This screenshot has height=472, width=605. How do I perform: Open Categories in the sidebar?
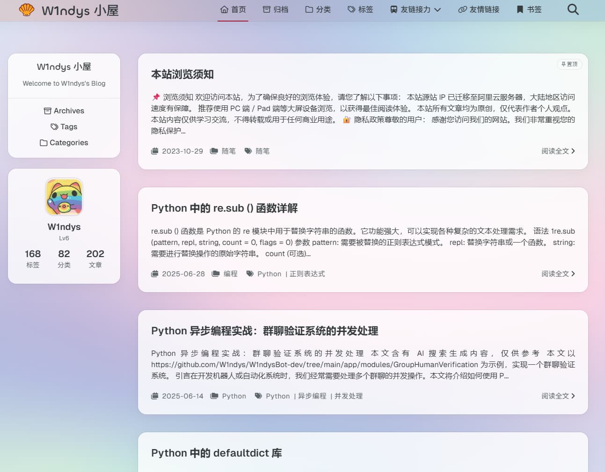point(64,143)
